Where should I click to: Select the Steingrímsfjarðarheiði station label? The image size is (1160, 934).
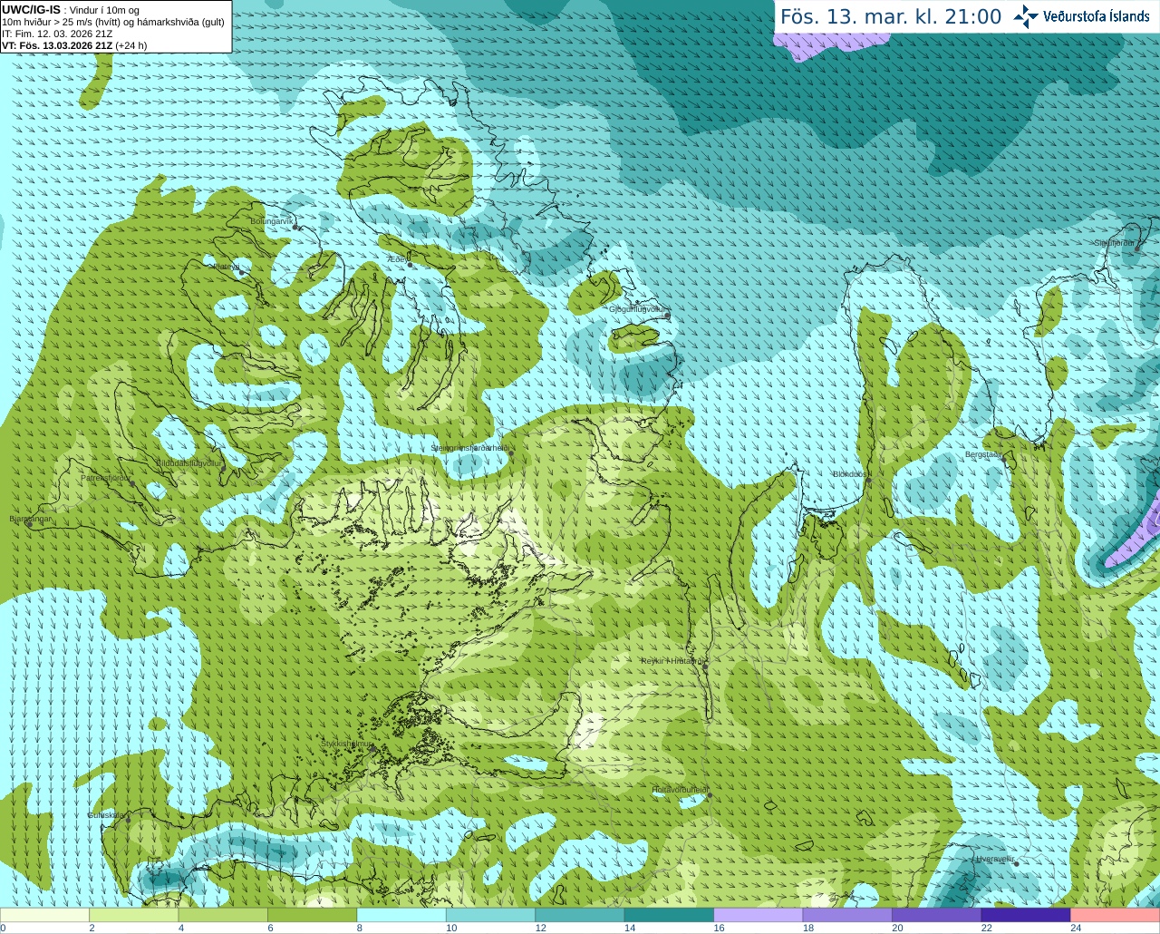tap(469, 448)
